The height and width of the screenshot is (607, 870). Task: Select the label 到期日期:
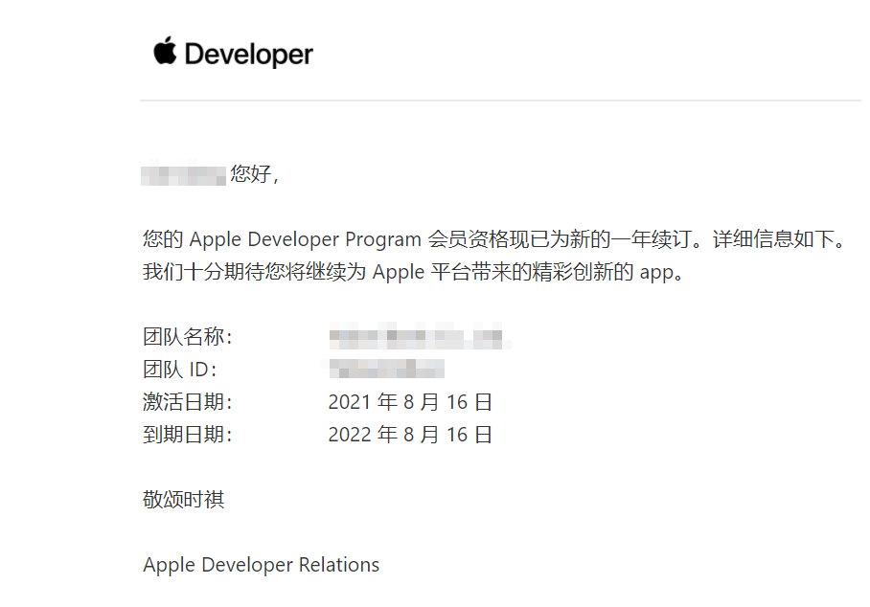click(x=187, y=435)
